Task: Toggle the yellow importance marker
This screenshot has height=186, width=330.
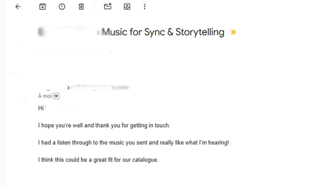Action: 233,32
